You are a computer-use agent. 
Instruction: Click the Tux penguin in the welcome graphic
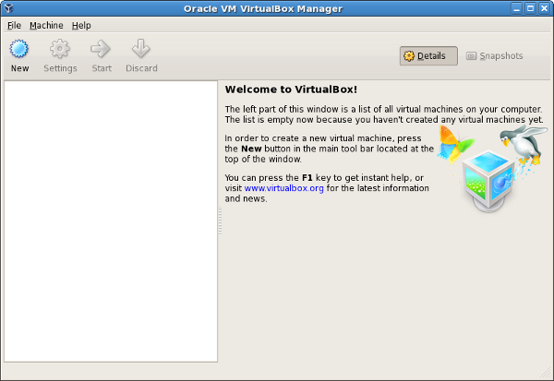click(x=518, y=141)
